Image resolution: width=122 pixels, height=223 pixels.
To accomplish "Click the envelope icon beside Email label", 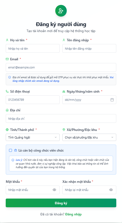I will (7, 59).
